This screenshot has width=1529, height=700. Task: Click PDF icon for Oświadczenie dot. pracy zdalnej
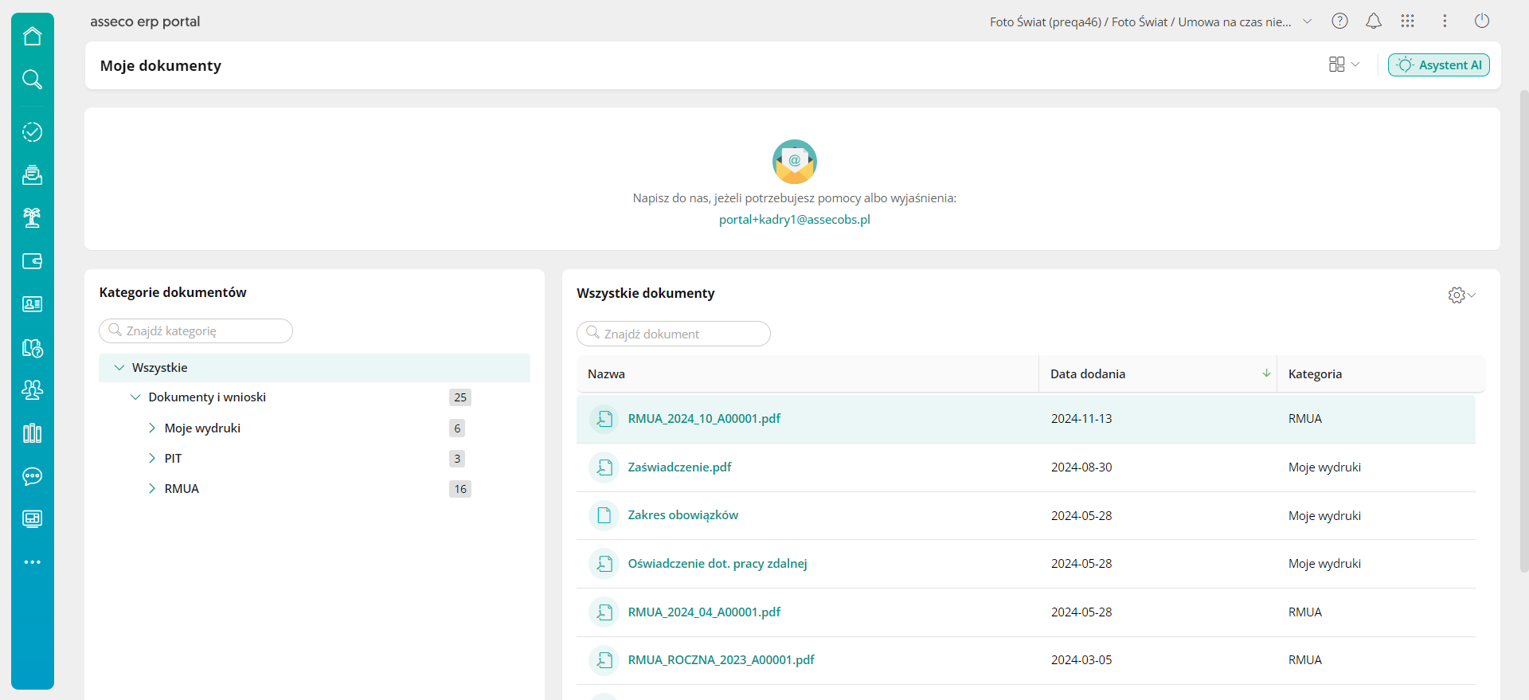click(x=604, y=564)
